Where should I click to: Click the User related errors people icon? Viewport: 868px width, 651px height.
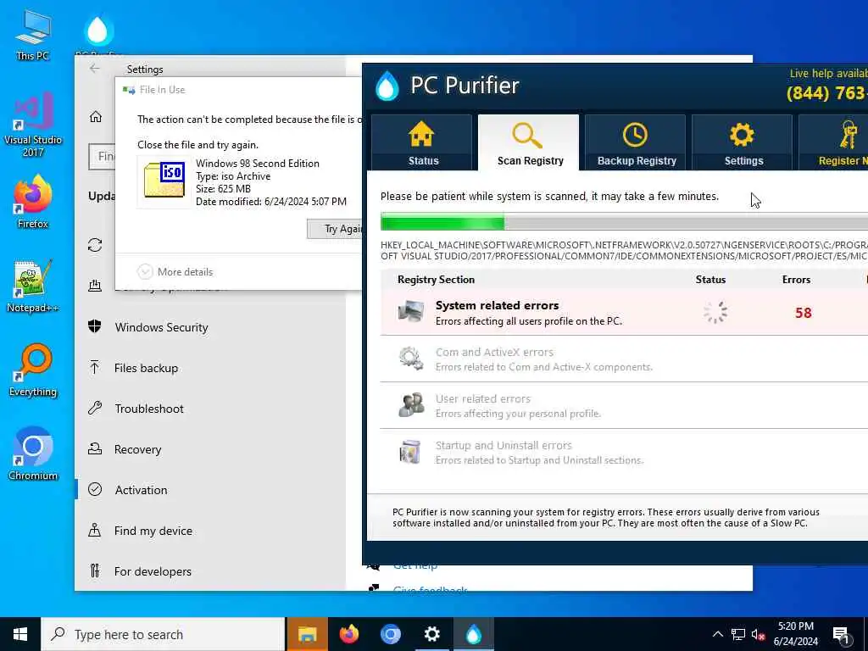[411, 405]
